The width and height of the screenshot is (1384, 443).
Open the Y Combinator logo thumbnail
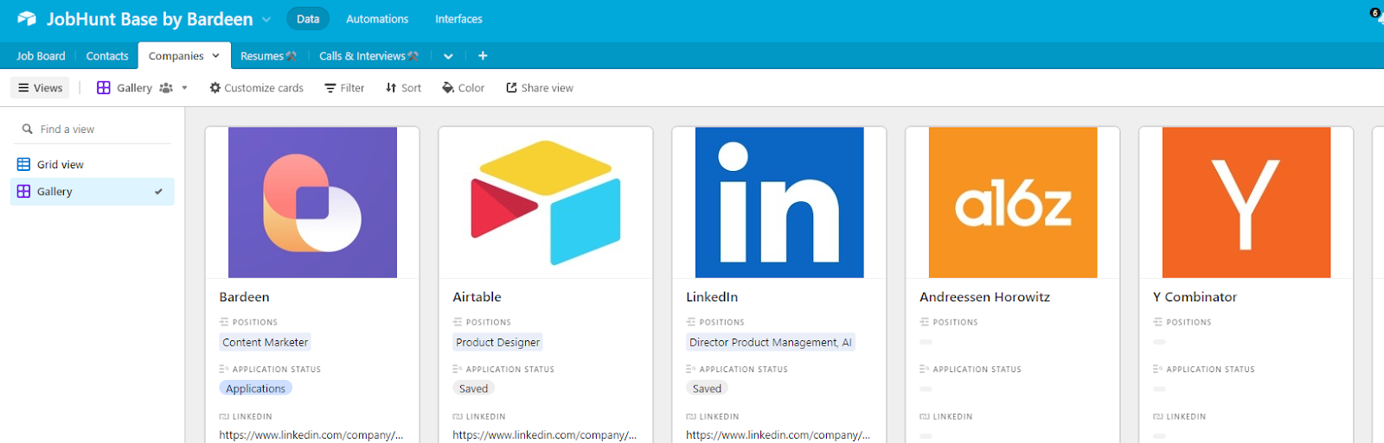coord(1246,203)
